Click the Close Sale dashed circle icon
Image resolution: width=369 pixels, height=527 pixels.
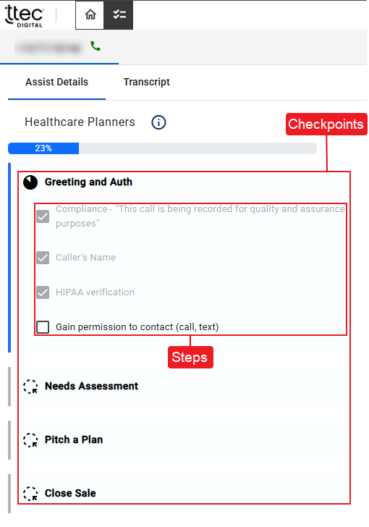tap(30, 494)
